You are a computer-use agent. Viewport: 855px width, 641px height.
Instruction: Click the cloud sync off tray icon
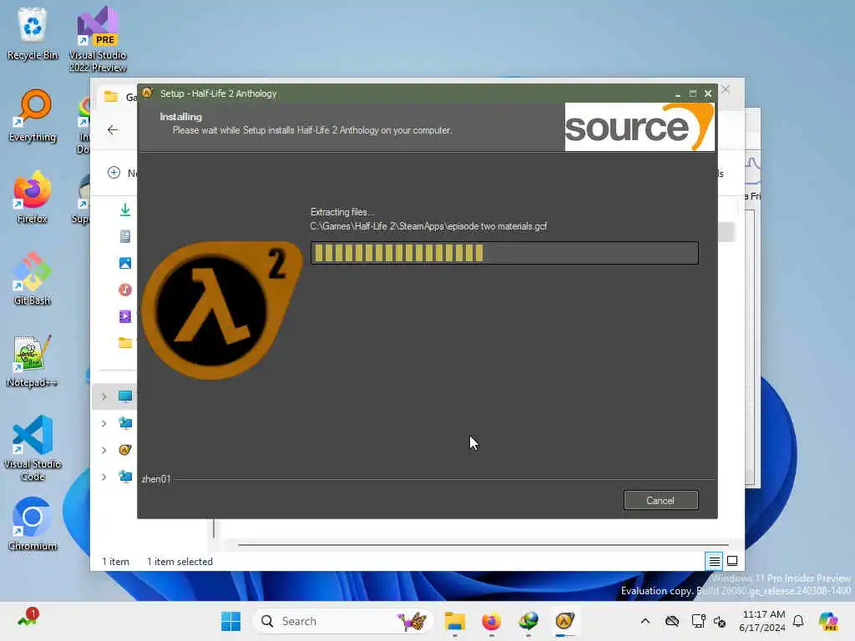672,621
